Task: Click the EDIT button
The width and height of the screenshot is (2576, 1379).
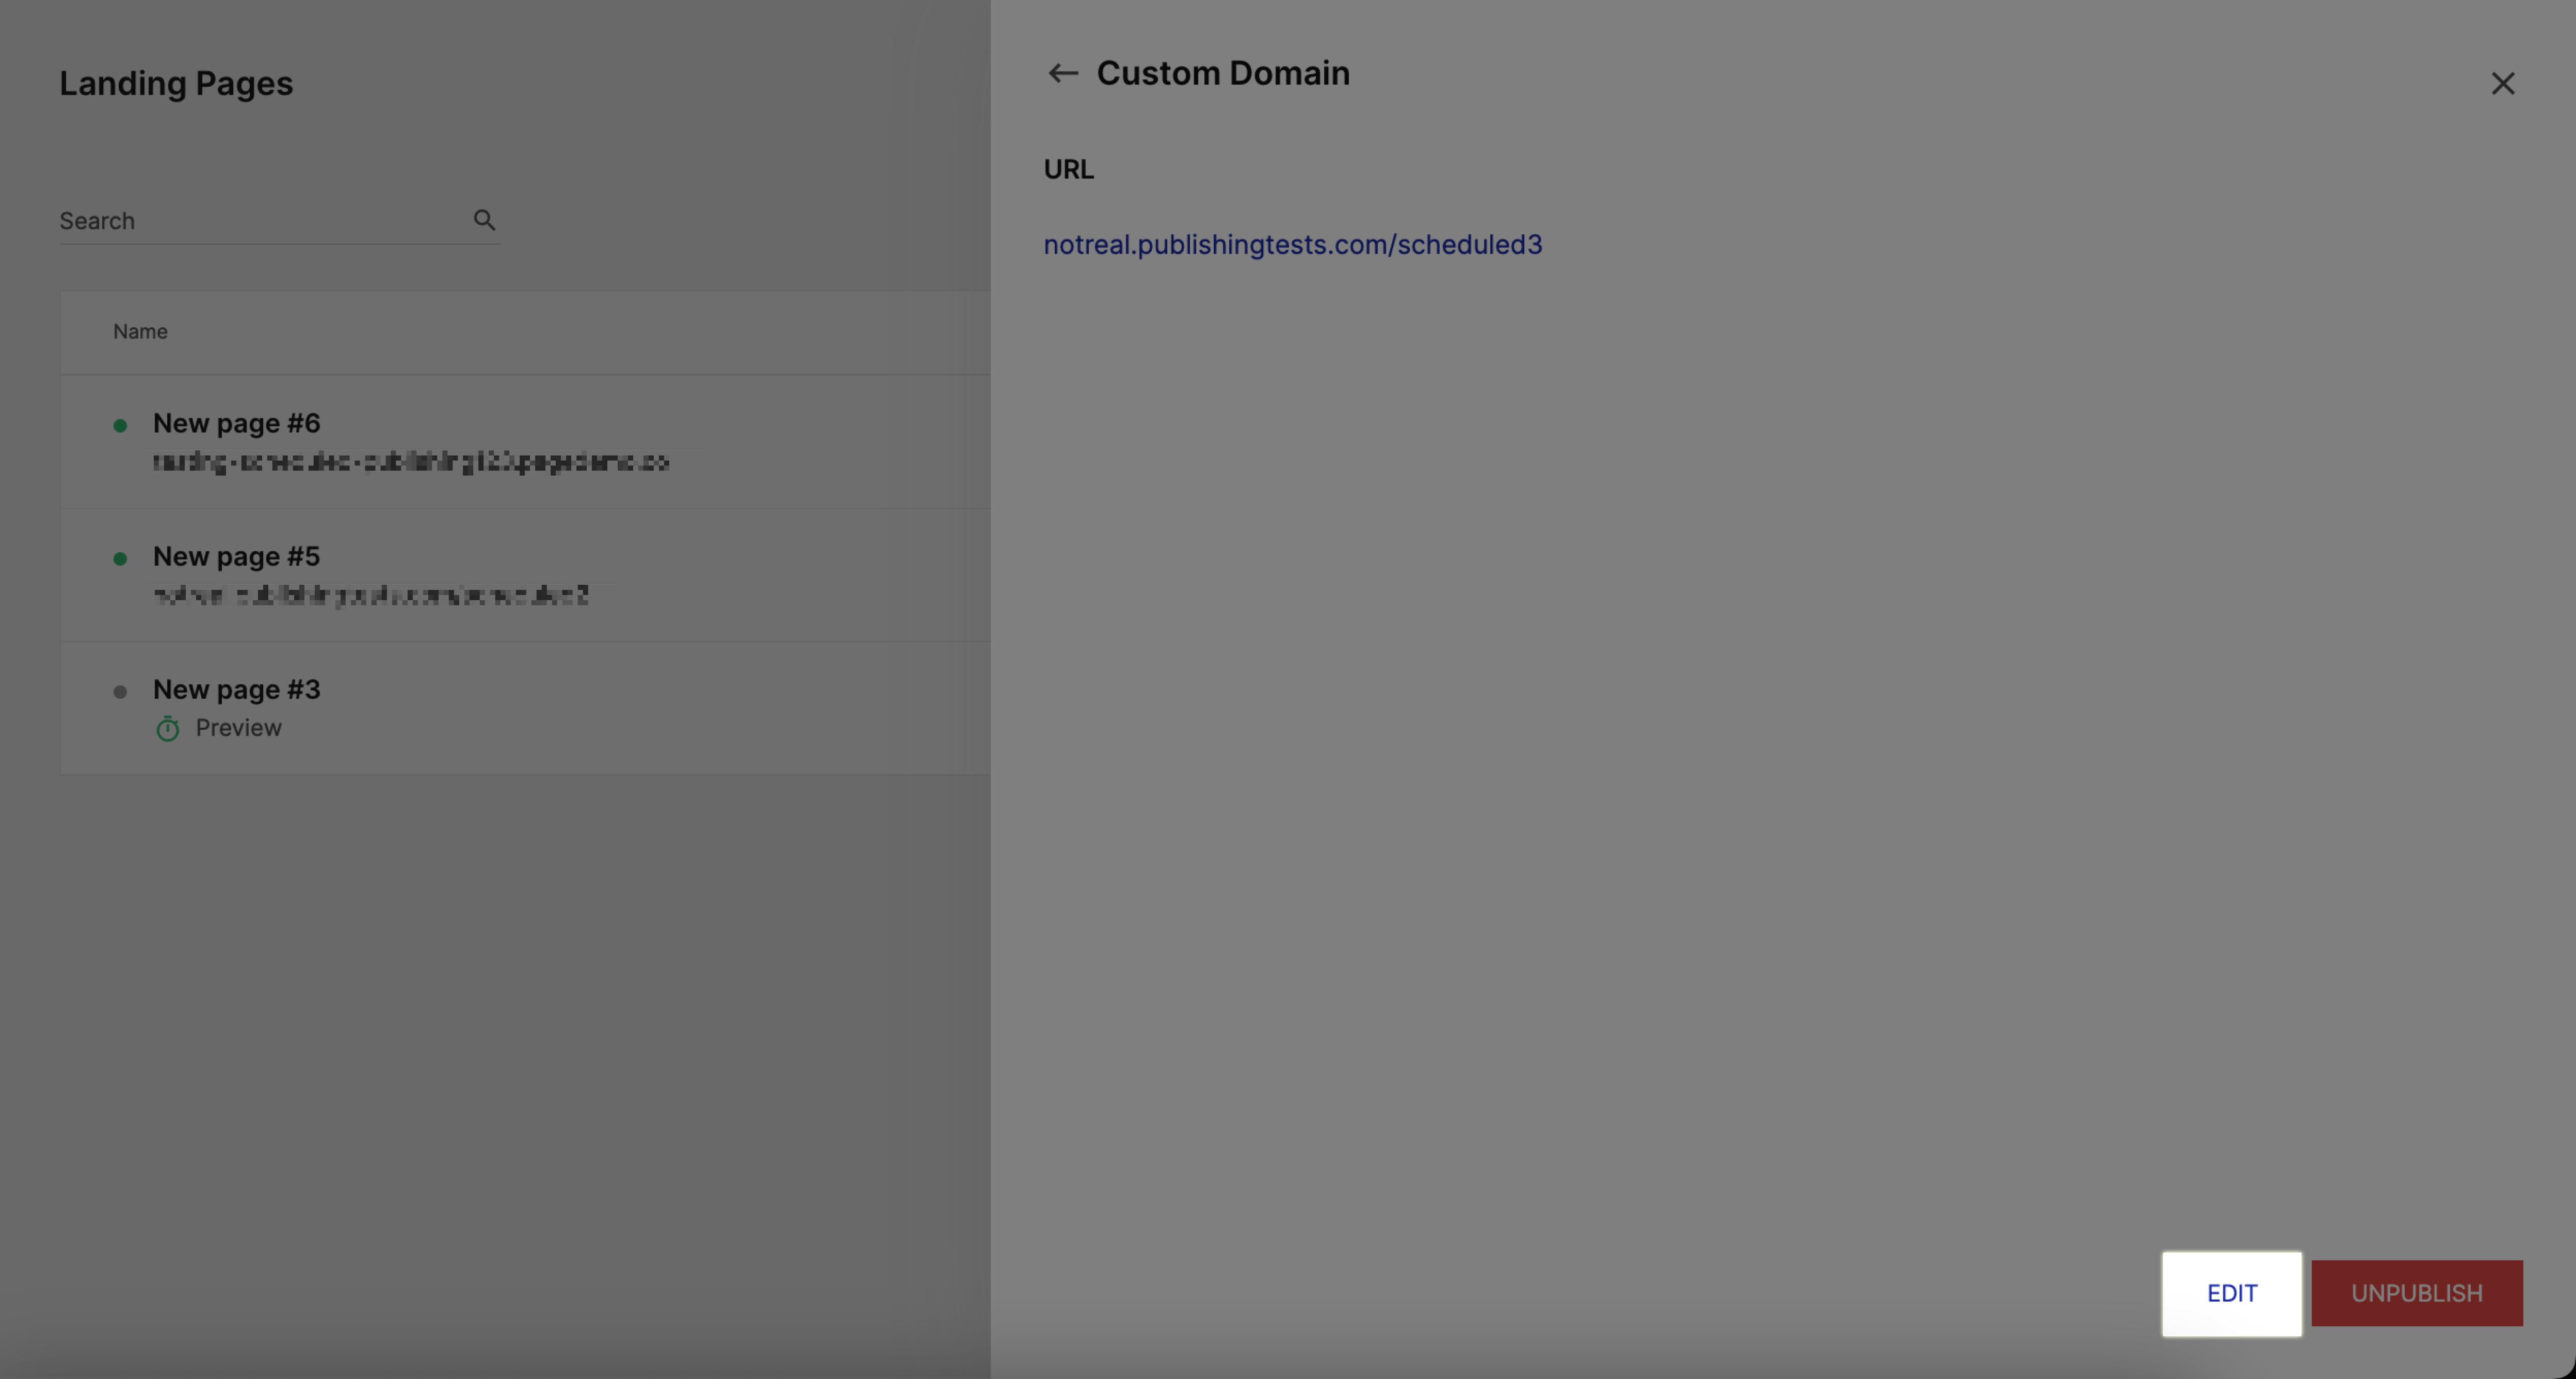Action: (x=2231, y=1293)
